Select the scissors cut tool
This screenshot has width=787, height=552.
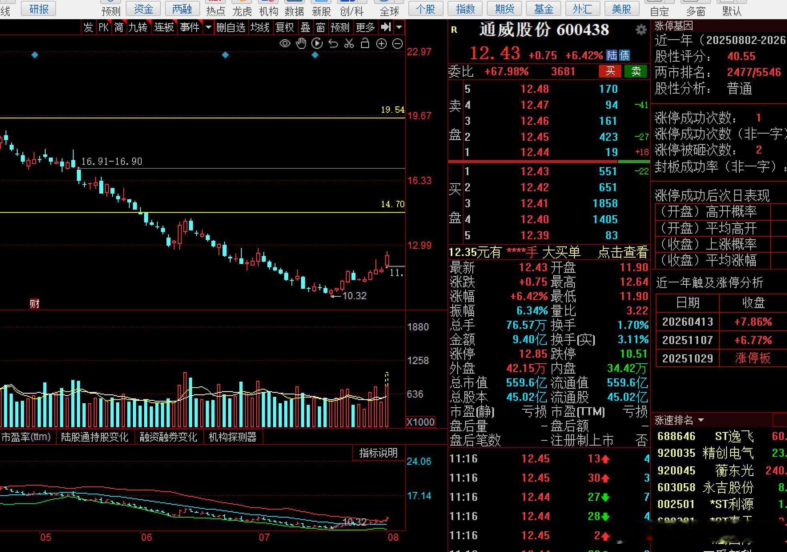coord(349,43)
